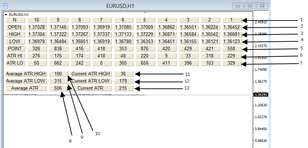
Task: Click HIGH value 1.37229
Action: point(146,34)
